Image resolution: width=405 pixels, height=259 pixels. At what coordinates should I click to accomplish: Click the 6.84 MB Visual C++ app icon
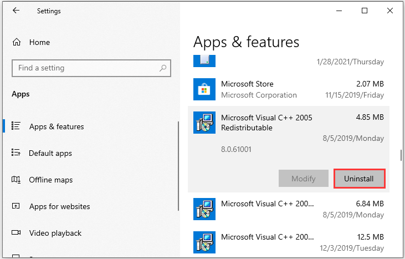click(204, 209)
